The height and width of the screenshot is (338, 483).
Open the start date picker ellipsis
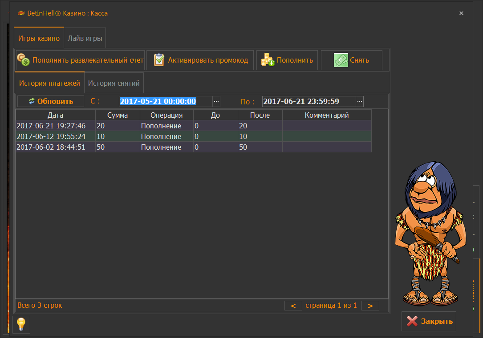tap(216, 101)
